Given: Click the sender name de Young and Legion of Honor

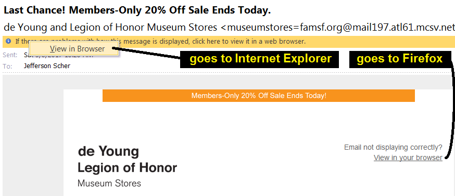Looking at the screenshot, I should (x=110, y=28).
